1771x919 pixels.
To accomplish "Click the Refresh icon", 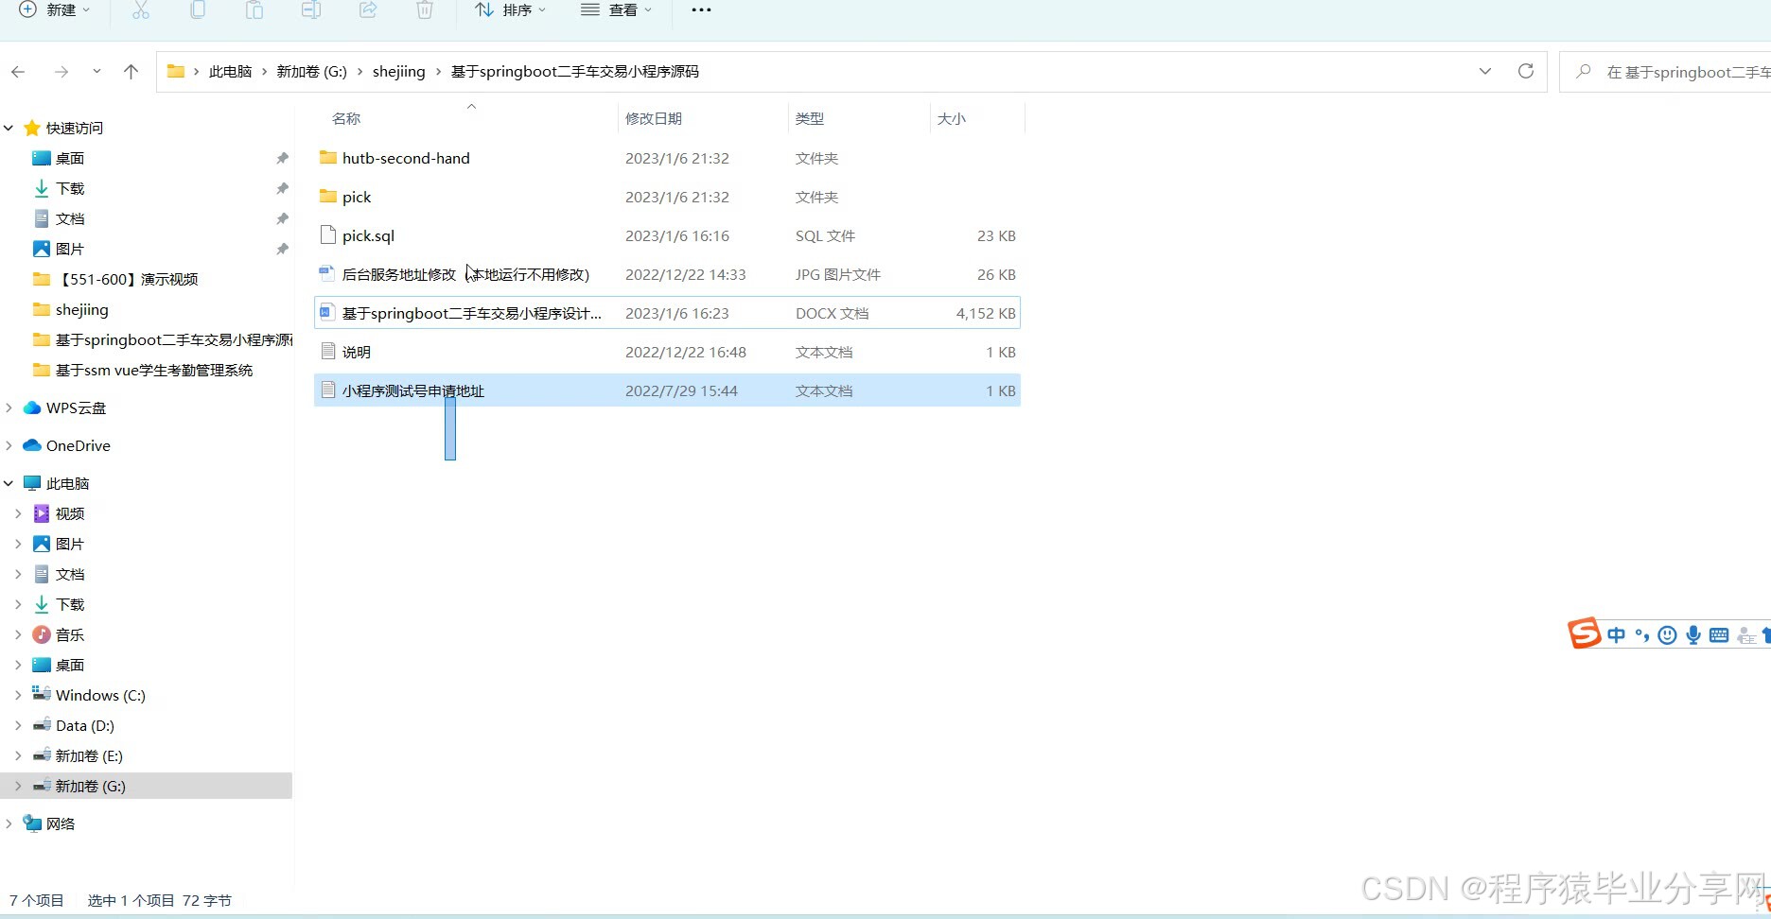I will (x=1525, y=72).
